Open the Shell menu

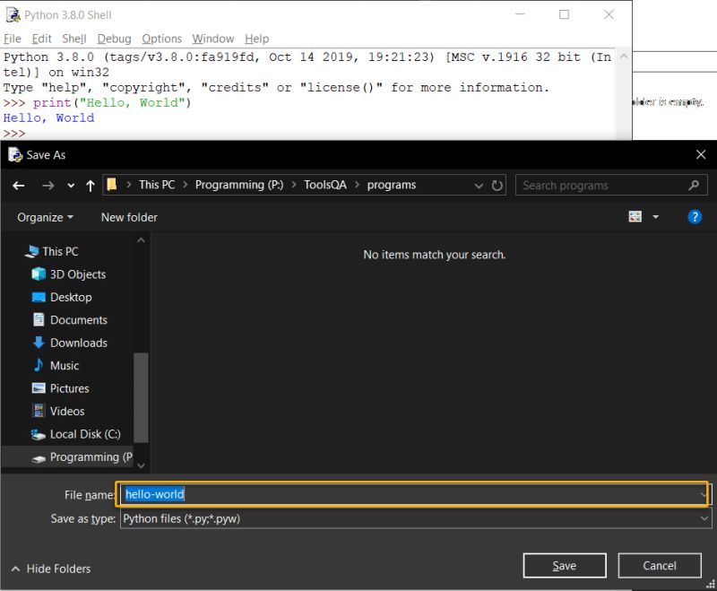click(x=74, y=39)
